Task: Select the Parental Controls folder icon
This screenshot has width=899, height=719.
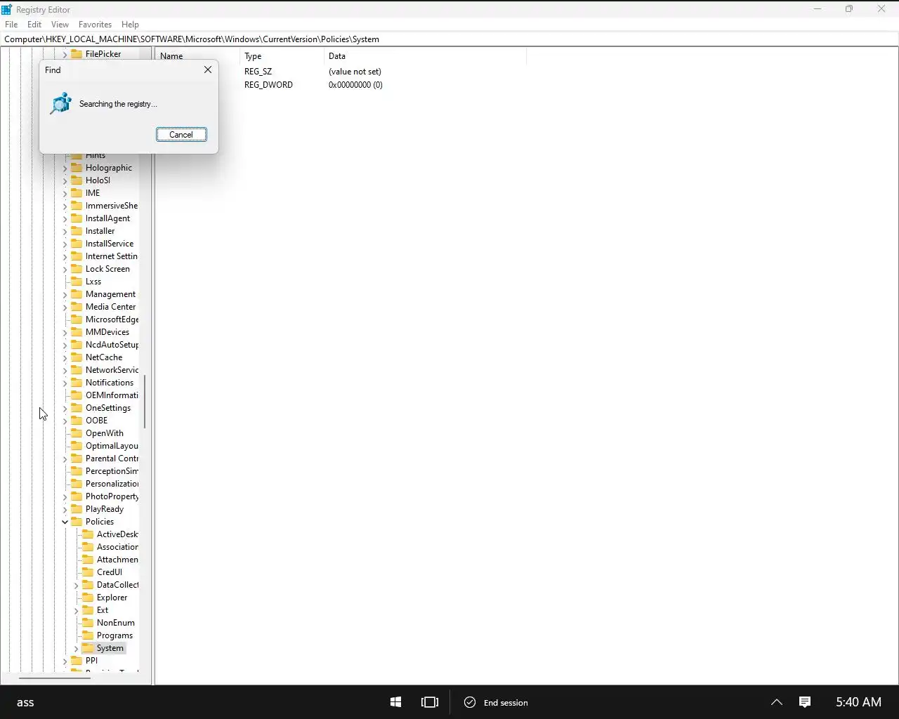Action: coord(77,459)
